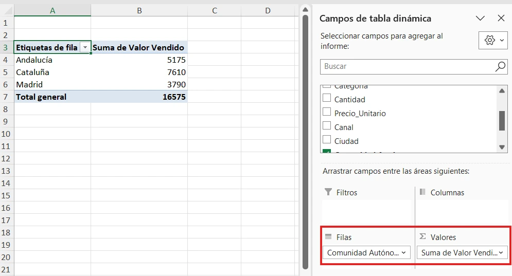The image size is (512, 276).
Task: Select the cell with value 3790
Action: click(x=139, y=84)
